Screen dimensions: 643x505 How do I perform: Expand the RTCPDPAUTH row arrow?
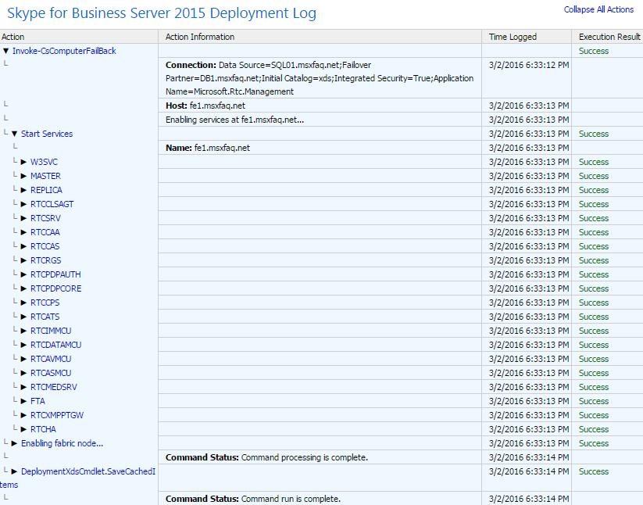click(x=23, y=274)
